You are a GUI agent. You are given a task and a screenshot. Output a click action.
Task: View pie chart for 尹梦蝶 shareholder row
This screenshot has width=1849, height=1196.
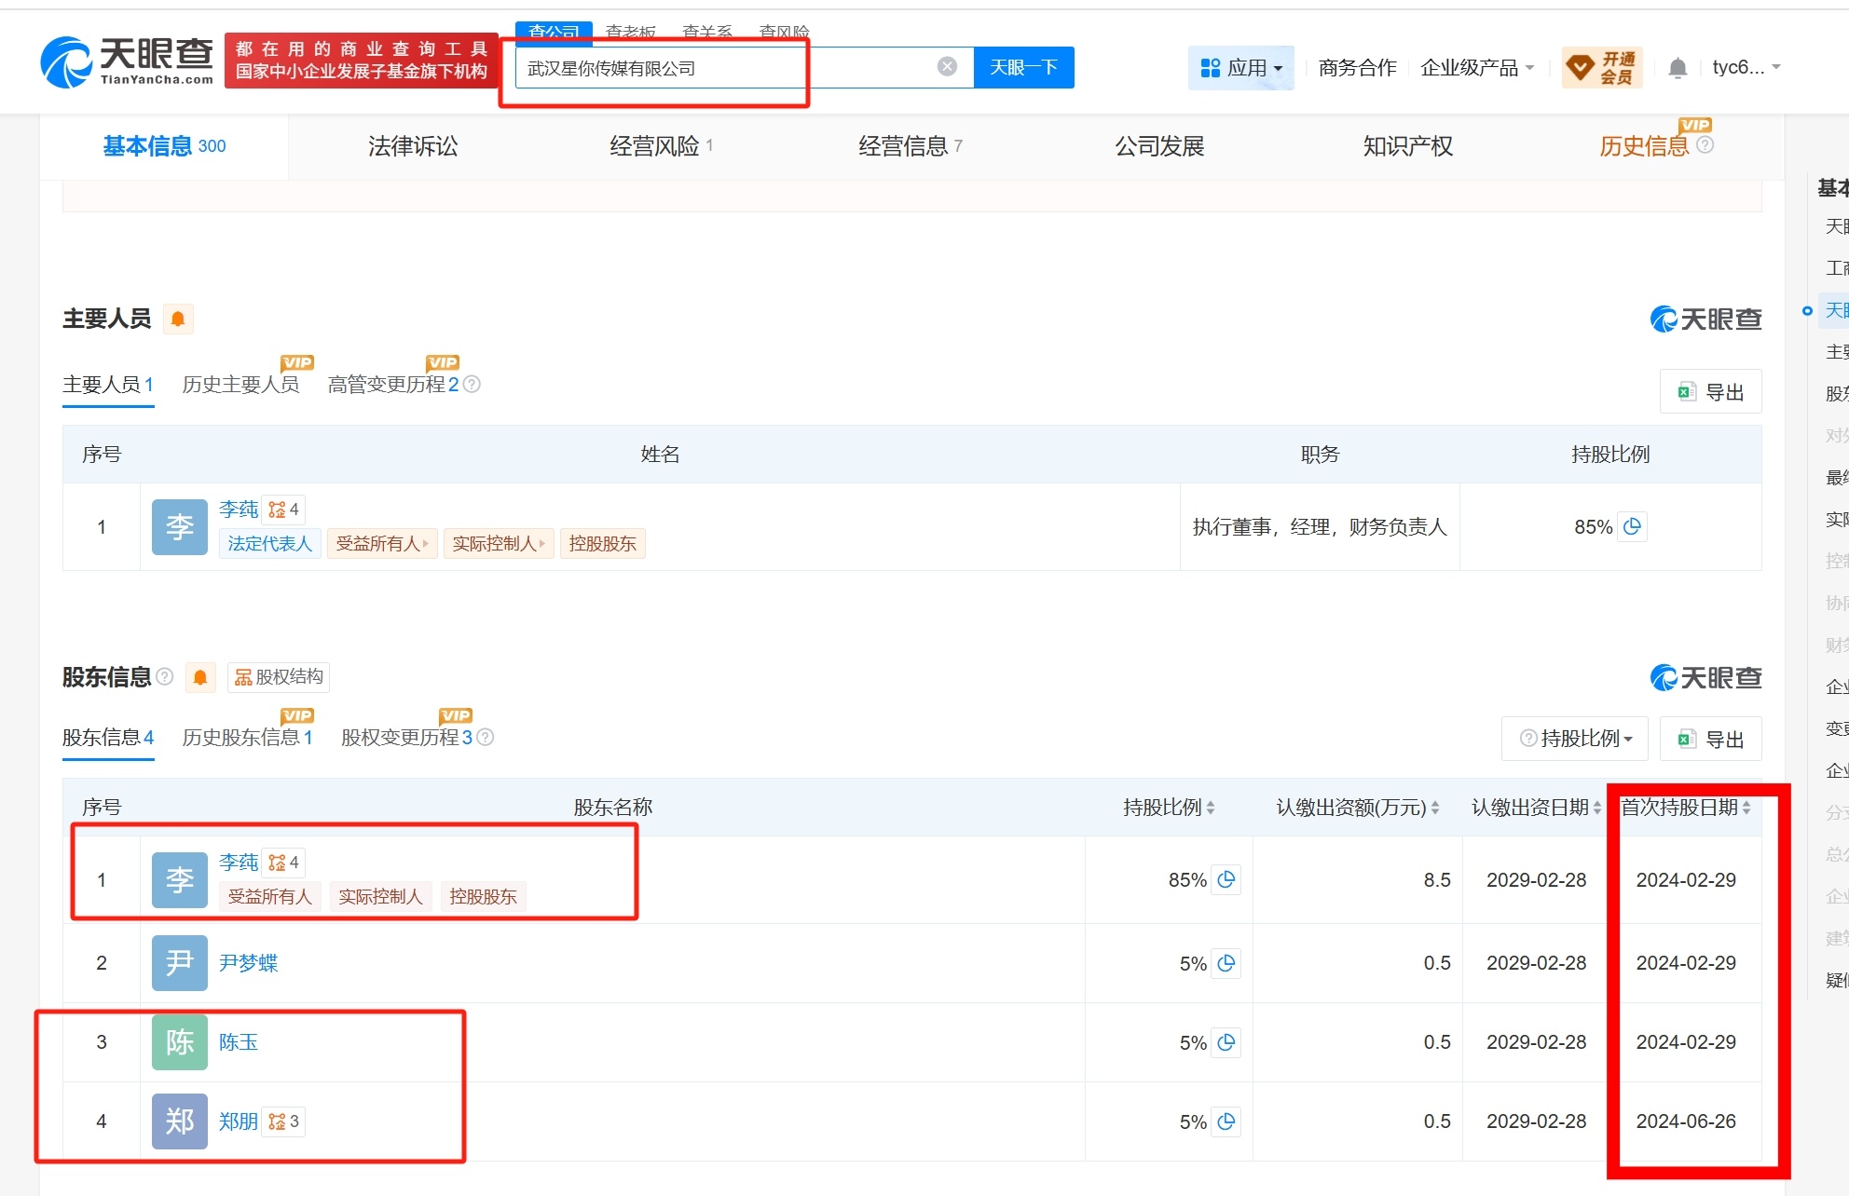pyautogui.click(x=1226, y=963)
